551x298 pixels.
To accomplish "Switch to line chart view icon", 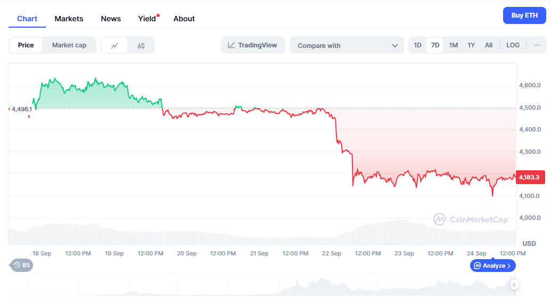I will click(114, 46).
